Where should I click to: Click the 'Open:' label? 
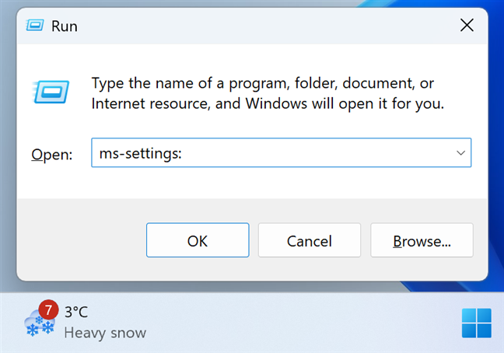52,155
